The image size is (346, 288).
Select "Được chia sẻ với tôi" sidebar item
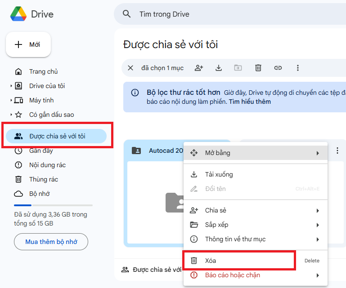[x=56, y=136]
